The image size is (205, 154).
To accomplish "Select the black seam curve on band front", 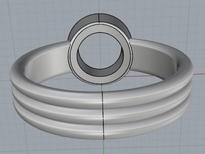I will 103,115.
